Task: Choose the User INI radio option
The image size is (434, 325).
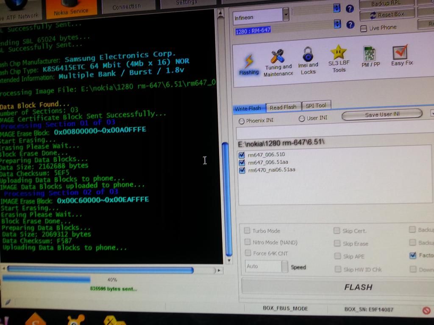Action: click(x=302, y=118)
